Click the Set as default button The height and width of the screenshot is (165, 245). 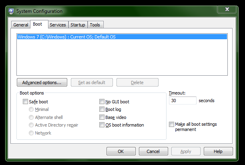point(92,82)
